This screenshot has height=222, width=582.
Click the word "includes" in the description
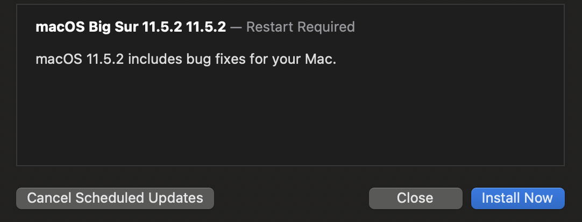tap(153, 58)
